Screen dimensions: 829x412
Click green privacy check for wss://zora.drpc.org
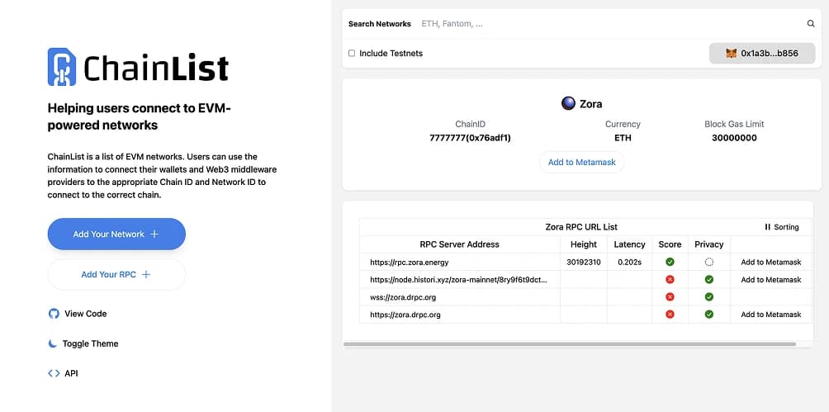tap(709, 296)
